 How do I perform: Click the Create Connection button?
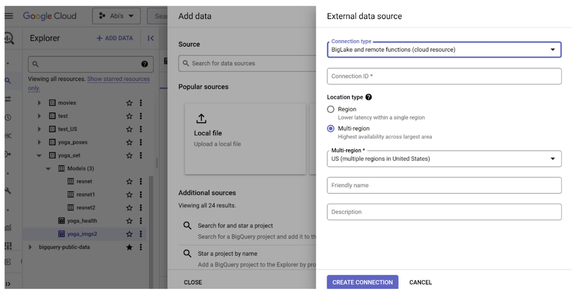click(x=362, y=282)
